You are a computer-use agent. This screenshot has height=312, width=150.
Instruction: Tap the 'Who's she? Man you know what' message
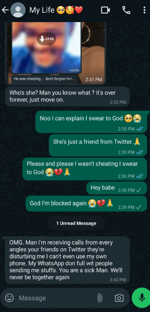[67, 96]
